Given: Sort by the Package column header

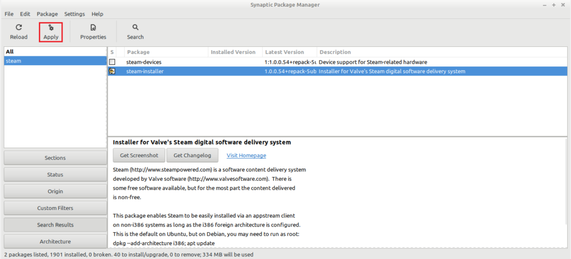Looking at the screenshot, I should [x=166, y=52].
